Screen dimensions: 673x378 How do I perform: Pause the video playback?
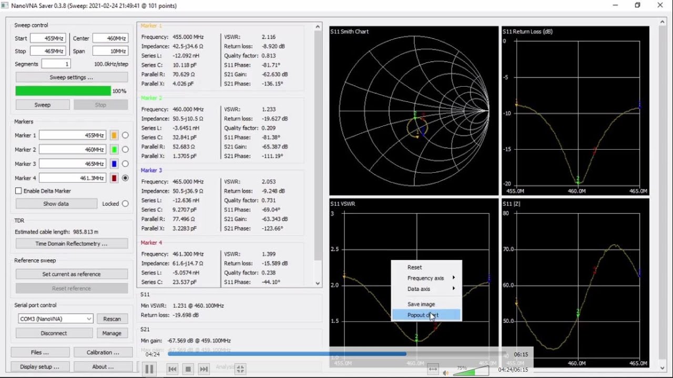coord(149,369)
